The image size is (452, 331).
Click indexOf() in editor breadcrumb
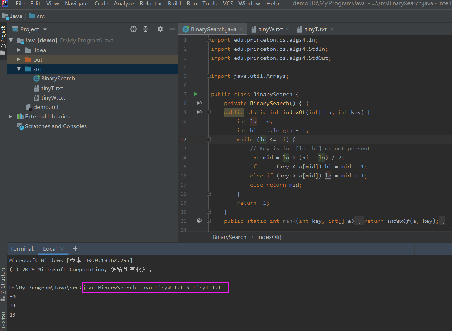tap(269, 237)
